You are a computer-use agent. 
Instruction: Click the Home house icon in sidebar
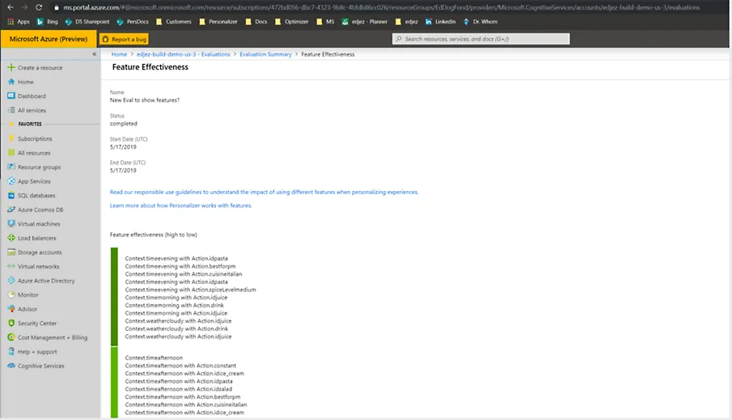[11, 82]
